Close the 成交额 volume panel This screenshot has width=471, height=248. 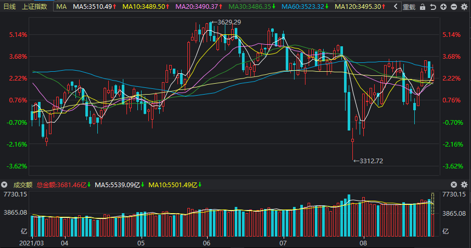tap(454, 185)
